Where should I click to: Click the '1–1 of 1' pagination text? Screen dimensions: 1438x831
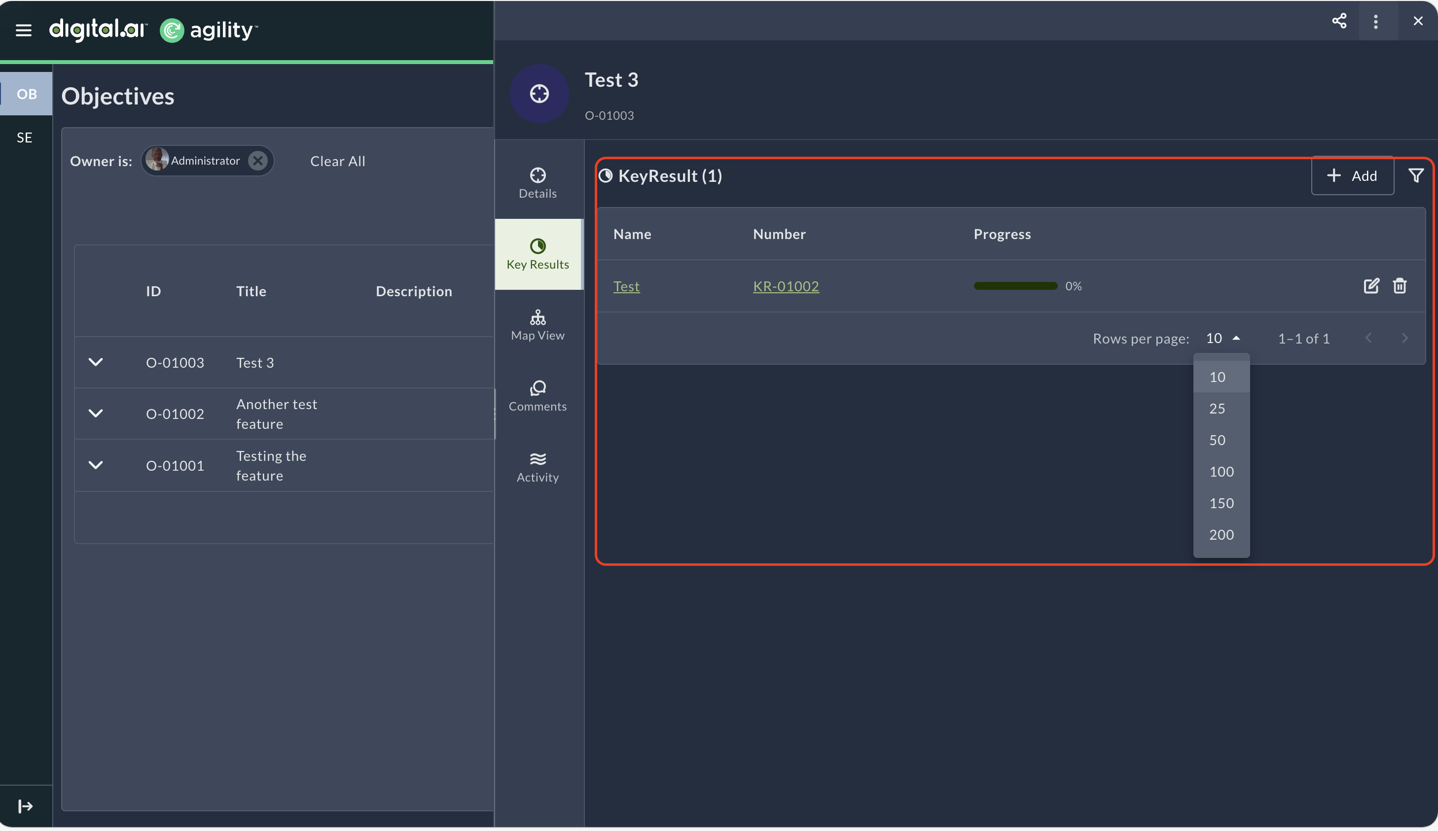pos(1304,338)
